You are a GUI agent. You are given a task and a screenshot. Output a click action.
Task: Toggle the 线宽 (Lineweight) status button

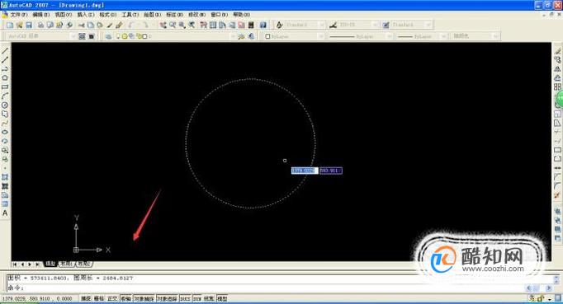(209, 298)
